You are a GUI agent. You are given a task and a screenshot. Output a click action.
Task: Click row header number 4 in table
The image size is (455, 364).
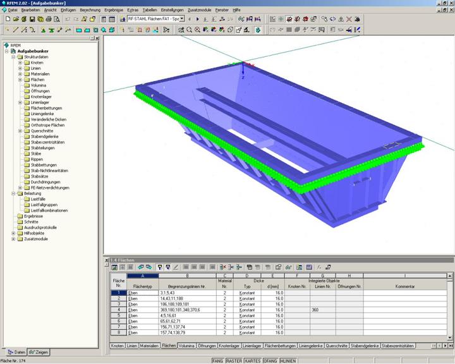(119, 310)
